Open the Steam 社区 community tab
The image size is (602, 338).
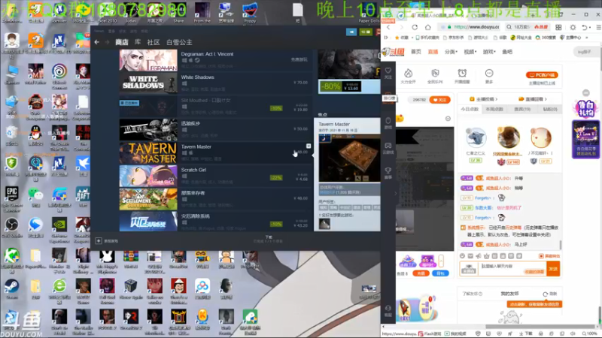point(154,42)
